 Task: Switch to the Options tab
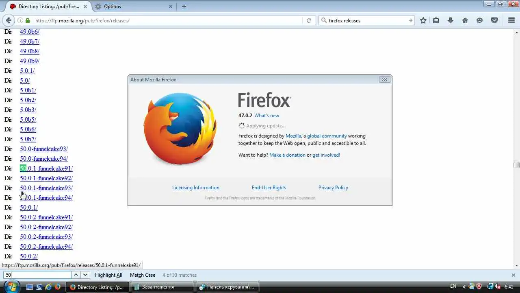tap(134, 7)
